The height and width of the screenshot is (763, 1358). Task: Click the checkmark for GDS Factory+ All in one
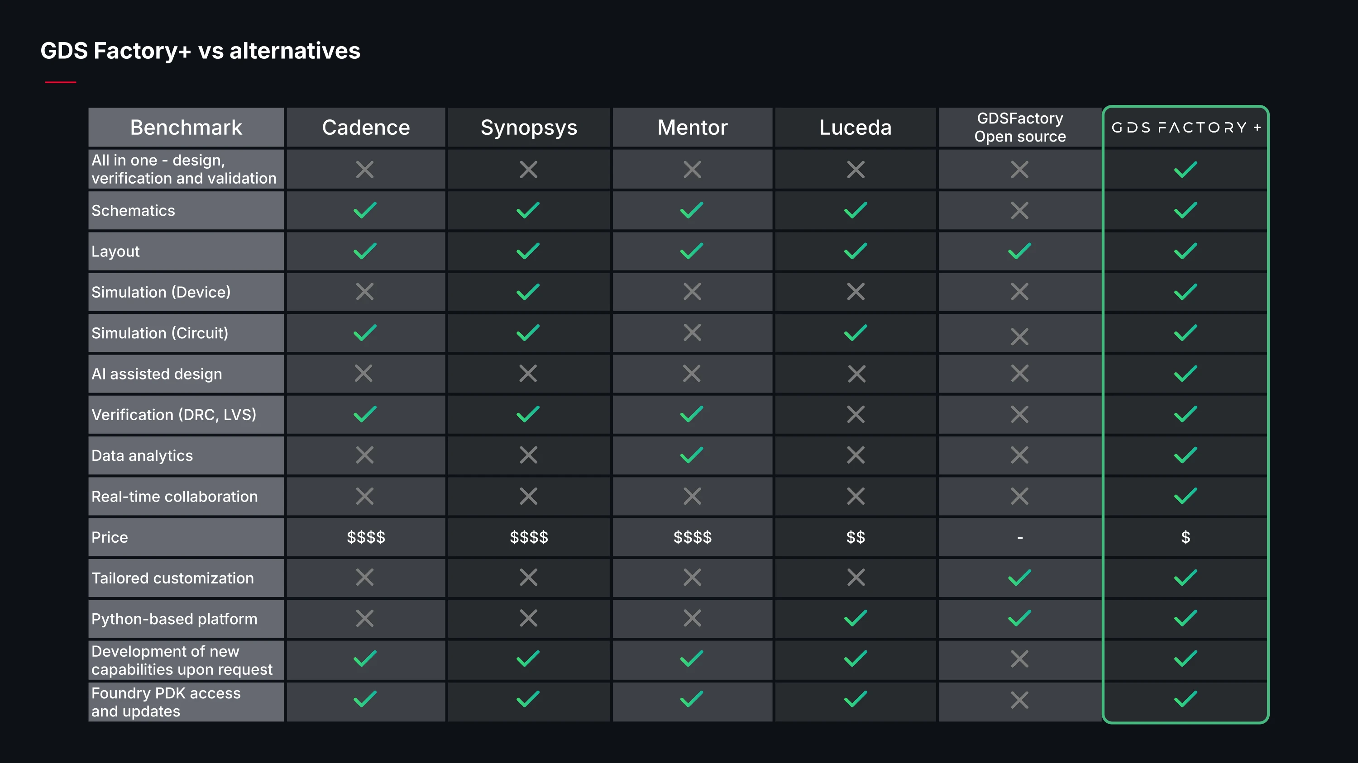pyautogui.click(x=1186, y=170)
